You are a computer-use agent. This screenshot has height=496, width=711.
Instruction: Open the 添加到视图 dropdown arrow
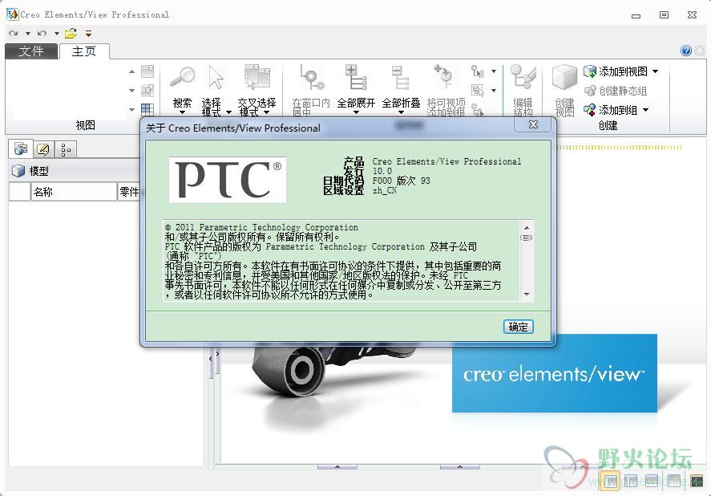(x=655, y=71)
